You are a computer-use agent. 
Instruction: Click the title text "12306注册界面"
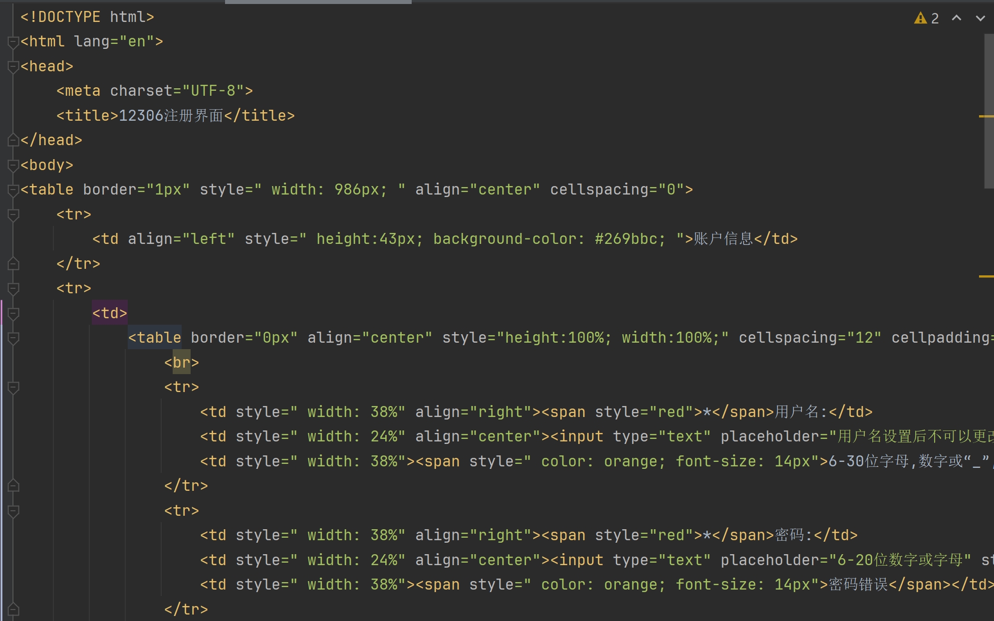171,116
